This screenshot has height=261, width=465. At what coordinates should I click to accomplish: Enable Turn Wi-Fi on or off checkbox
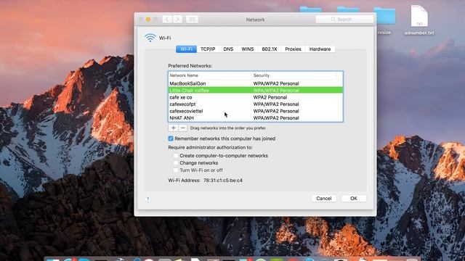point(176,170)
